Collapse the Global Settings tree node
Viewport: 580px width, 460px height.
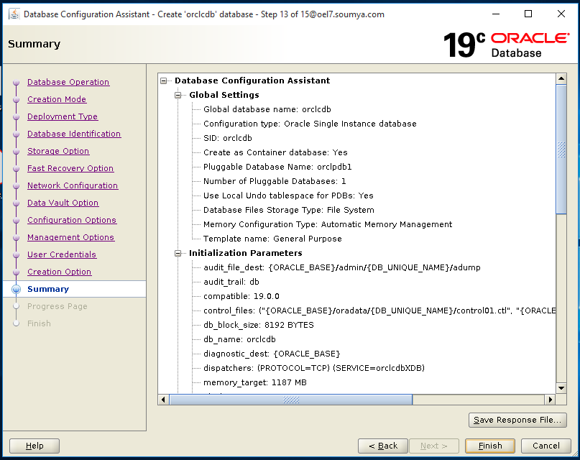[x=178, y=95]
